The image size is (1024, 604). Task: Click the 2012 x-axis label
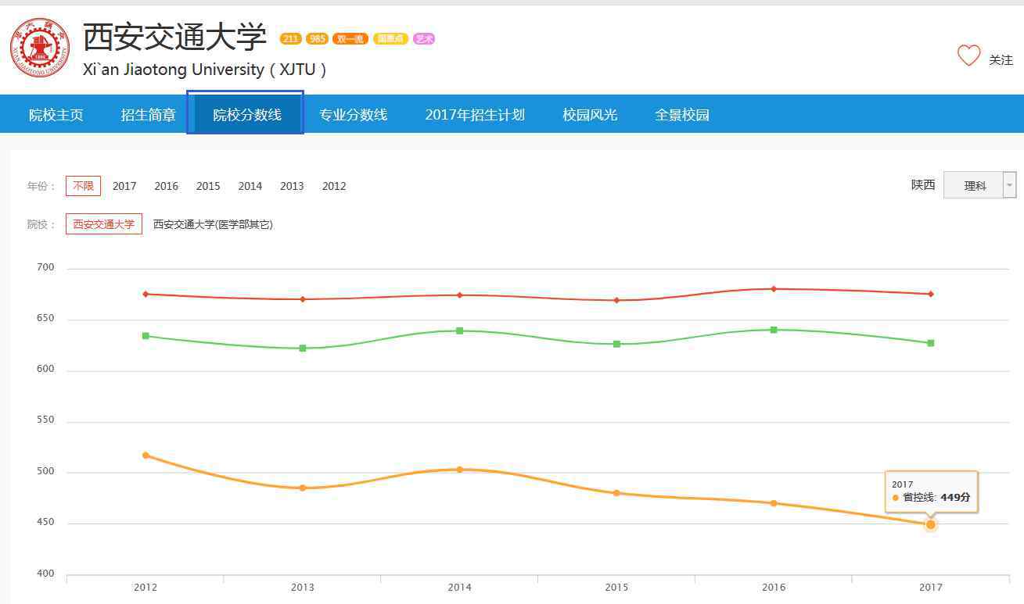pyautogui.click(x=146, y=588)
